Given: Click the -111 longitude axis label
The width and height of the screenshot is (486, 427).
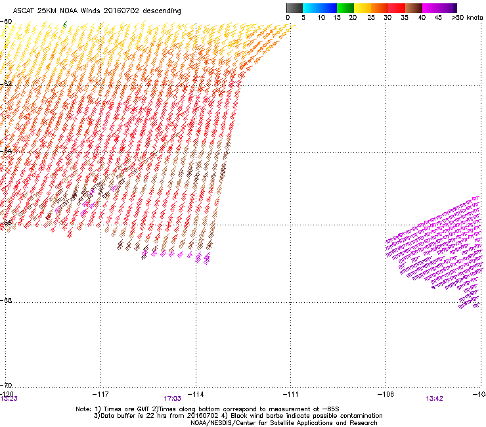Looking at the screenshot, I should pyautogui.click(x=290, y=394).
